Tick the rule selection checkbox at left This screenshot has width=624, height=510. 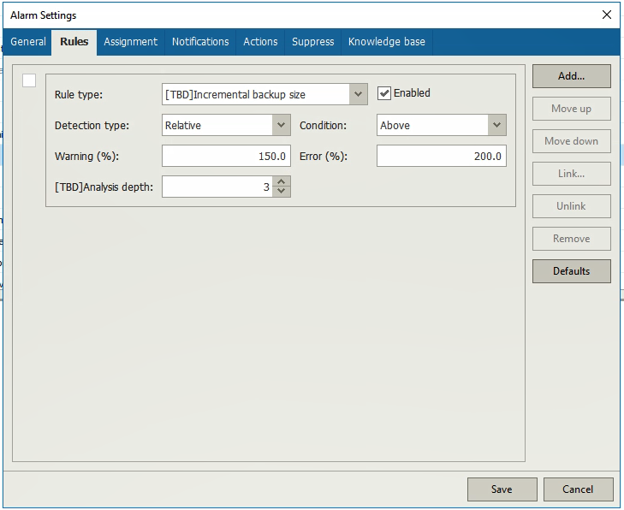[29, 80]
